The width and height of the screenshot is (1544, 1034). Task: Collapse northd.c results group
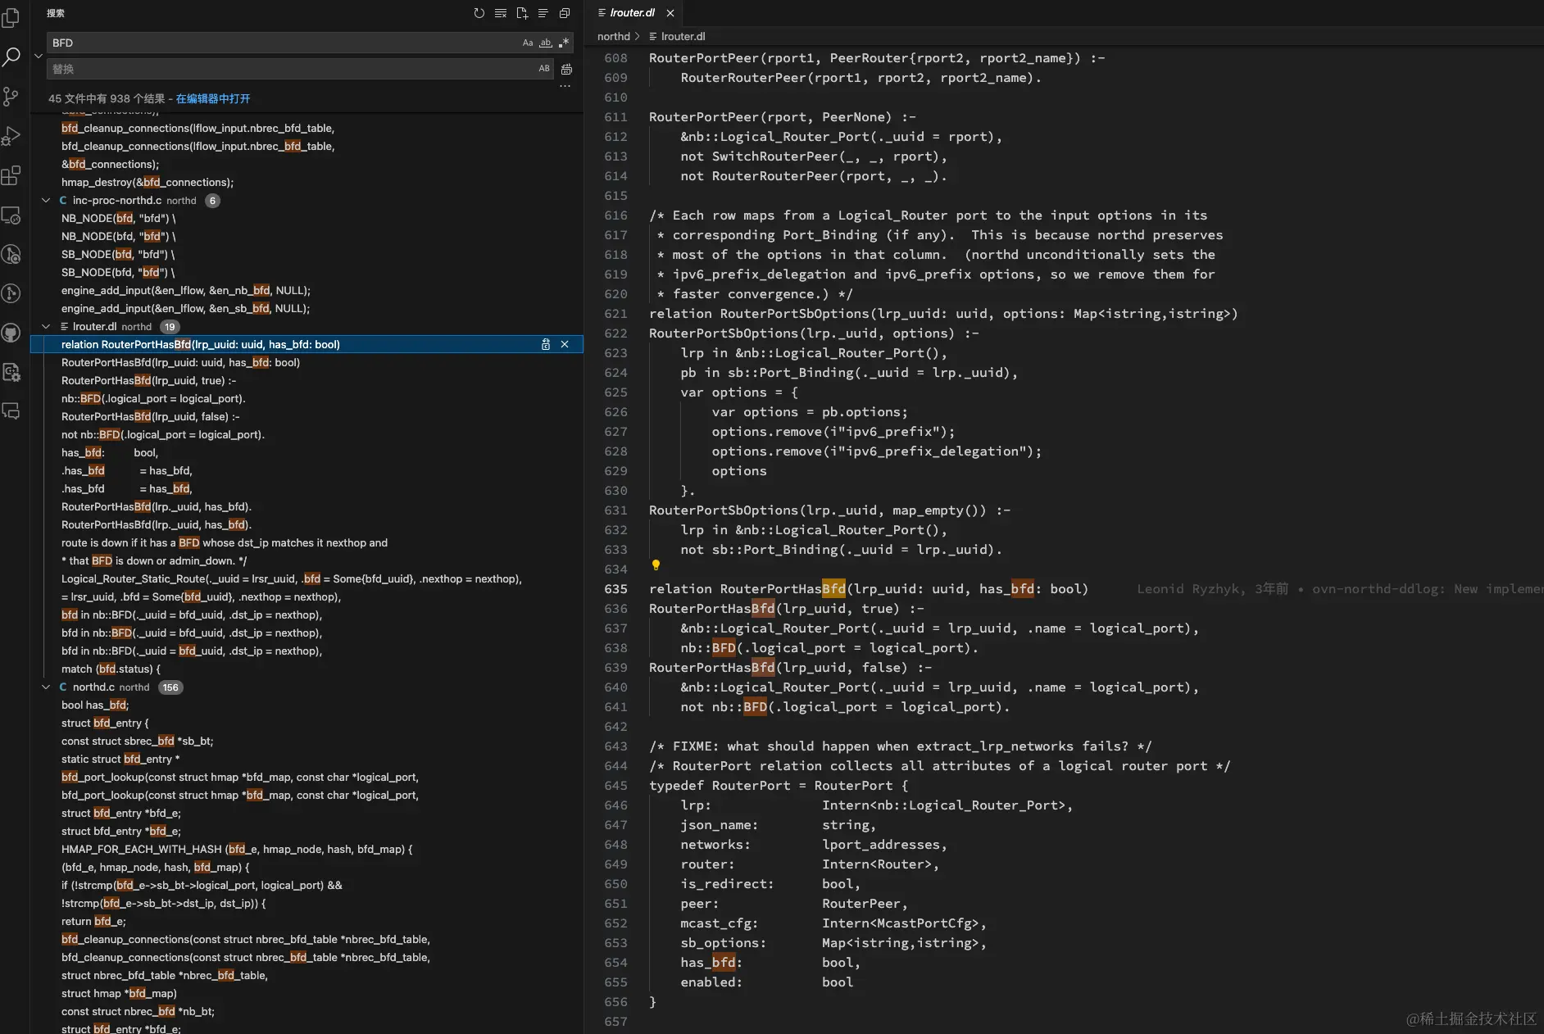[x=46, y=687]
